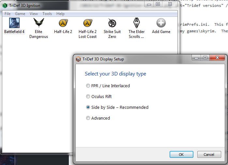Confirm display setup with OK
228x165 pixels.
(x=181, y=154)
